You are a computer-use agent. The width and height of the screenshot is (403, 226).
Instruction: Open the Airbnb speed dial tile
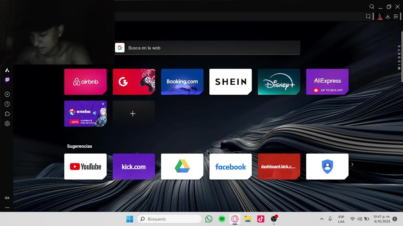pos(85,82)
